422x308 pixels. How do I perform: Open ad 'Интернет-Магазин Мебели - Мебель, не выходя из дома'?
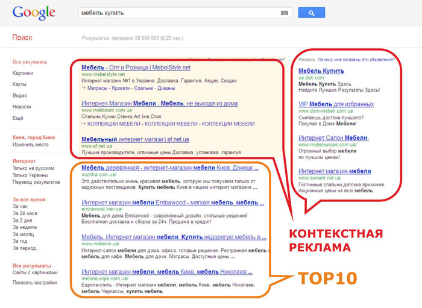tap(160, 104)
